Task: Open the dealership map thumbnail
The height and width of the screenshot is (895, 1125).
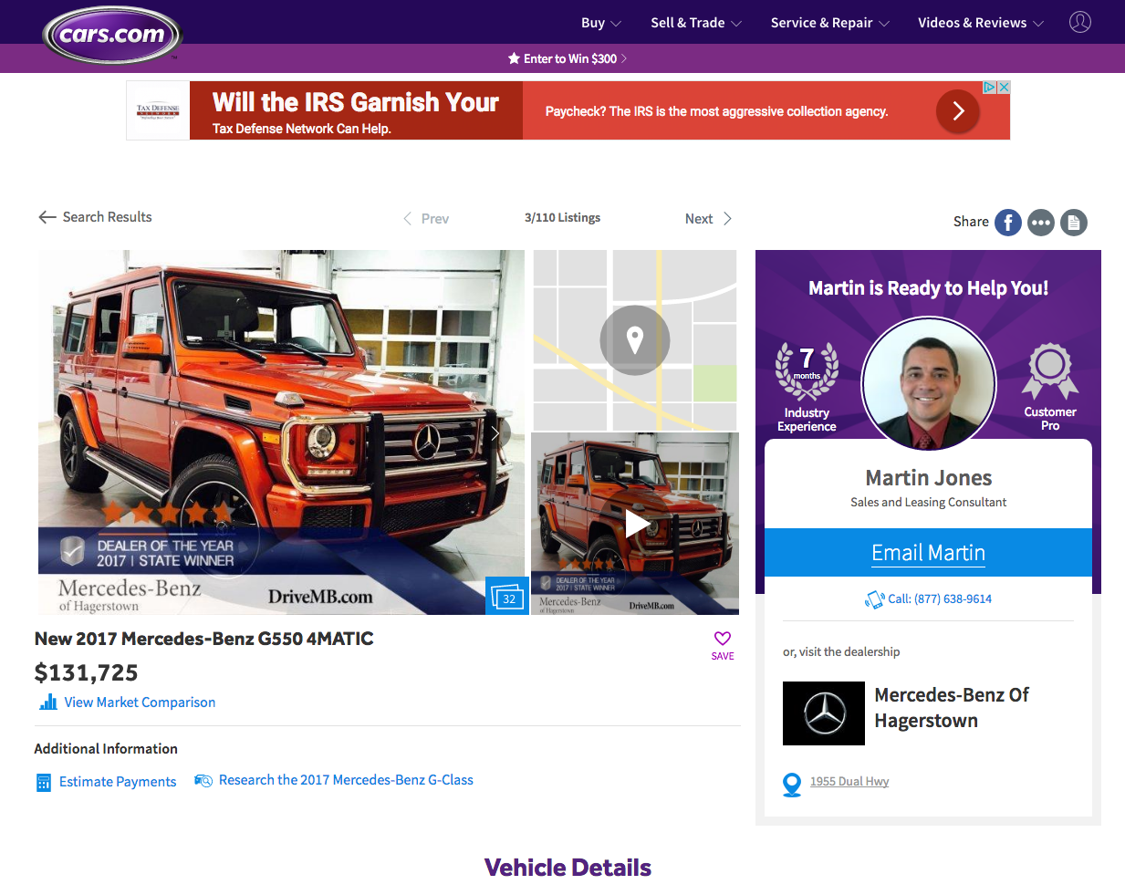Action: tap(635, 340)
